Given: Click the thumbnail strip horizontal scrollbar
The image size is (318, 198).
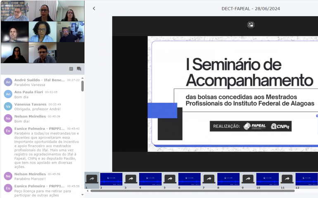Looking at the screenshot, I should tap(192, 191).
